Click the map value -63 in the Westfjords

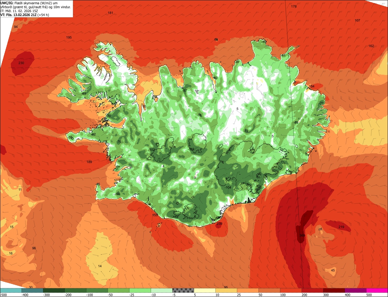click(84, 94)
